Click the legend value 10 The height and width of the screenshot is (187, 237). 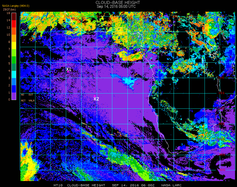8,35
